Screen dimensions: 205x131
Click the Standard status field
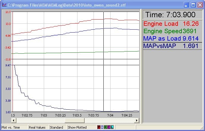tap(58, 127)
